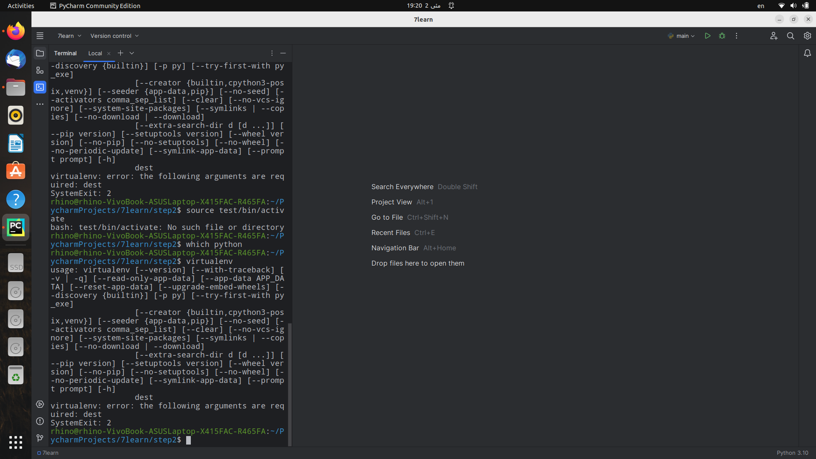Open Trash from the dock
The image size is (816, 459).
coord(16,375)
